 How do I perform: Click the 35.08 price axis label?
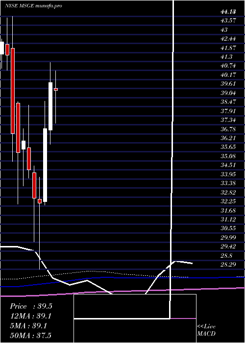point(228,156)
